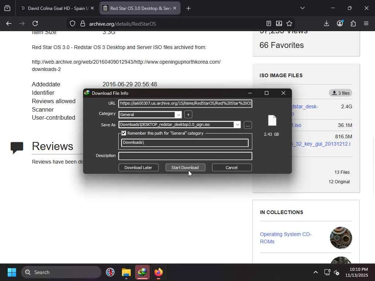Edit the URL field in download dialog
Viewport: 375px width, 281px height.
coord(185,104)
